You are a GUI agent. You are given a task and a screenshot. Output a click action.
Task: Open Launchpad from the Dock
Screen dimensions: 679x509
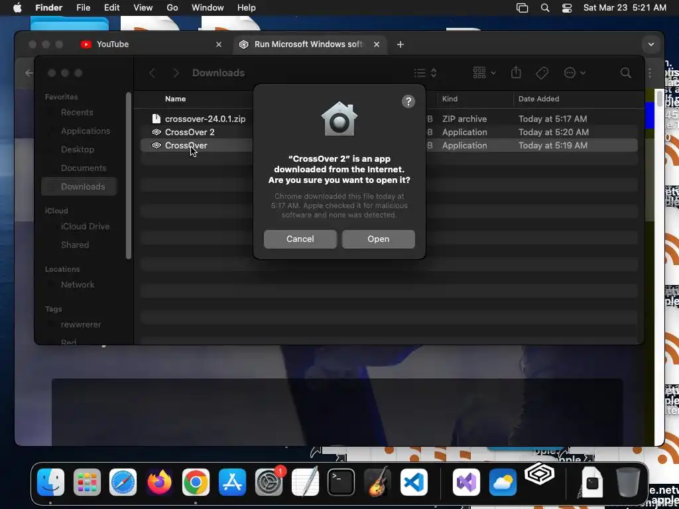pos(87,482)
